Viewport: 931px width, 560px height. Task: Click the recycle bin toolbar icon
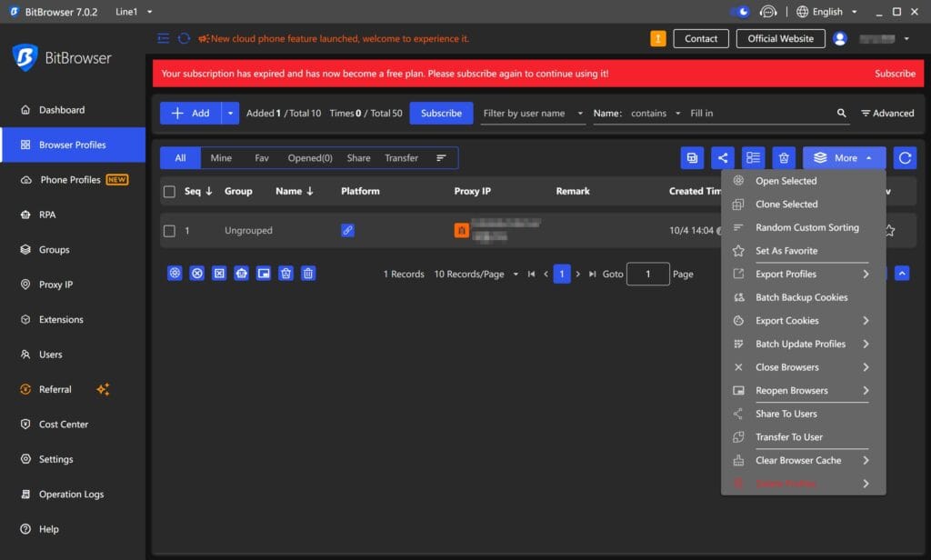coord(784,158)
